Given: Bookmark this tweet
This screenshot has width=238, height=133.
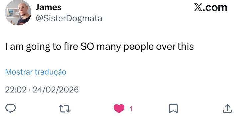Looking at the screenshot, I should (174, 109).
